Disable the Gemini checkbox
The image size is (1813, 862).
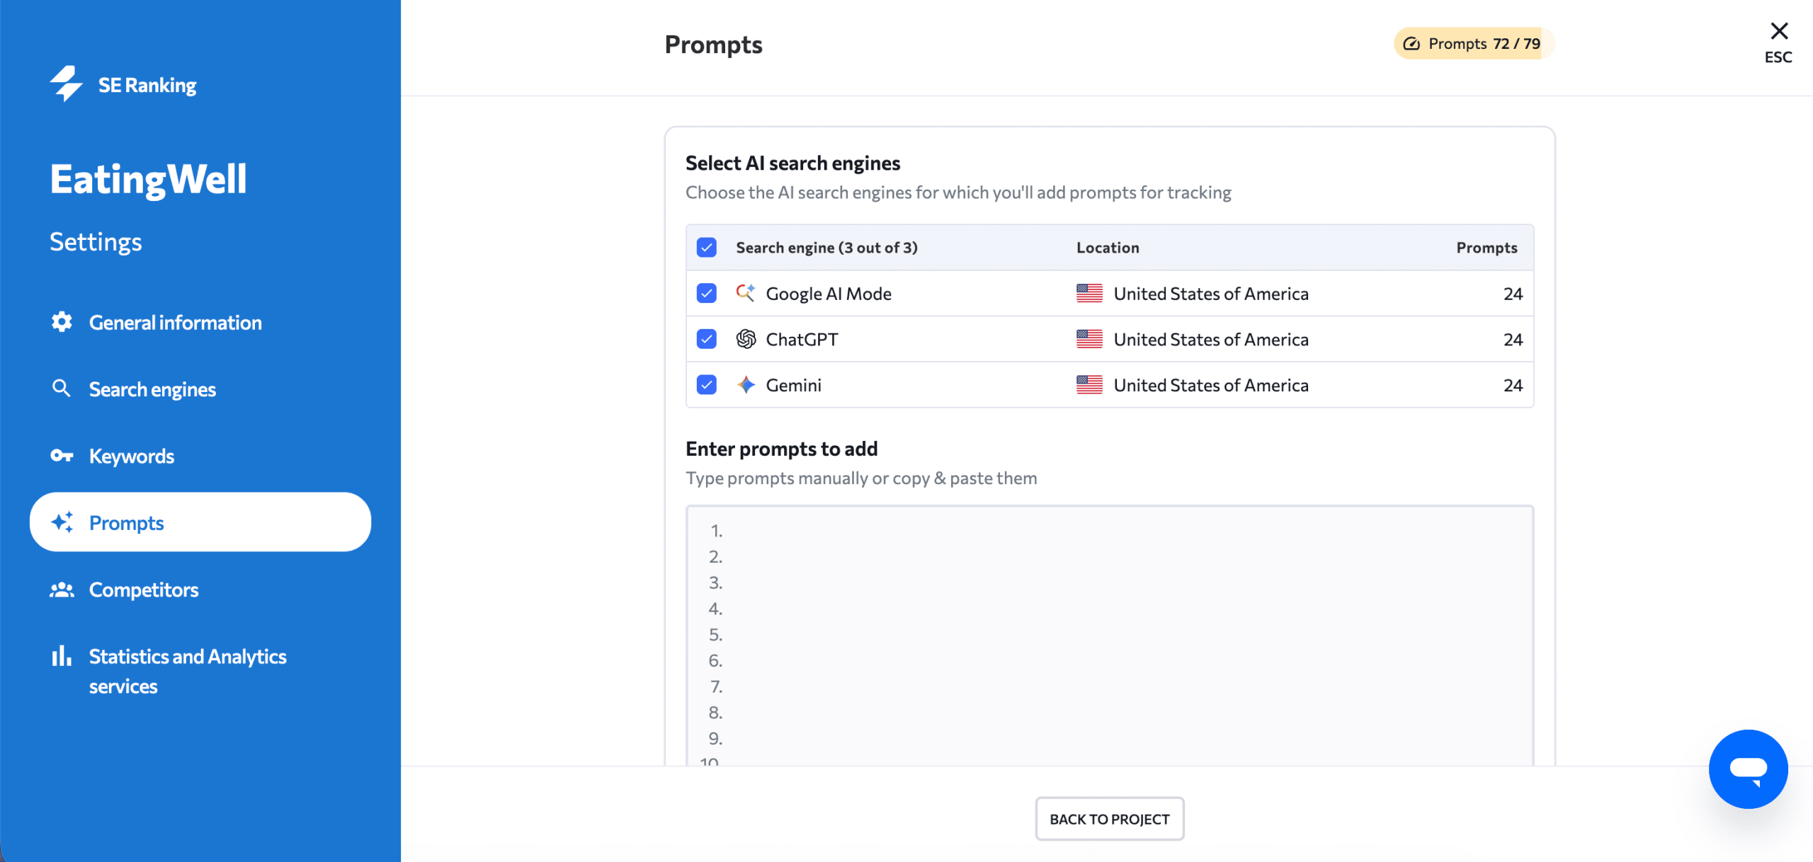click(706, 384)
